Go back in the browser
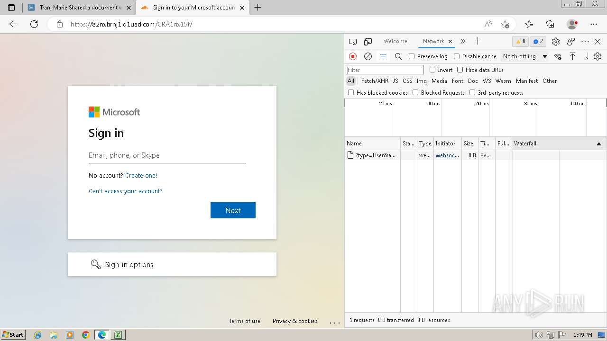 pos(13,24)
